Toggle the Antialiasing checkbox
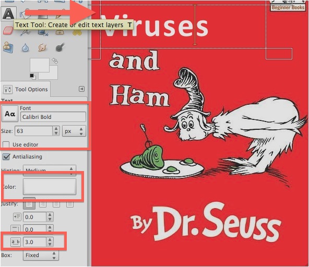The width and height of the screenshot is (309, 267). pyautogui.click(x=6, y=157)
